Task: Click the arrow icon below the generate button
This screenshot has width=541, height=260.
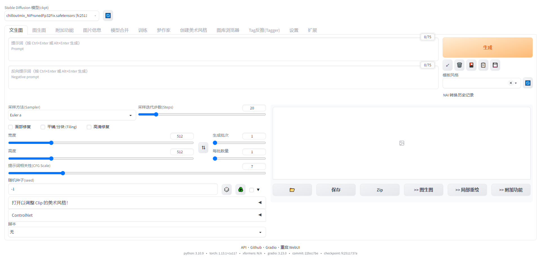Action: click(447, 65)
